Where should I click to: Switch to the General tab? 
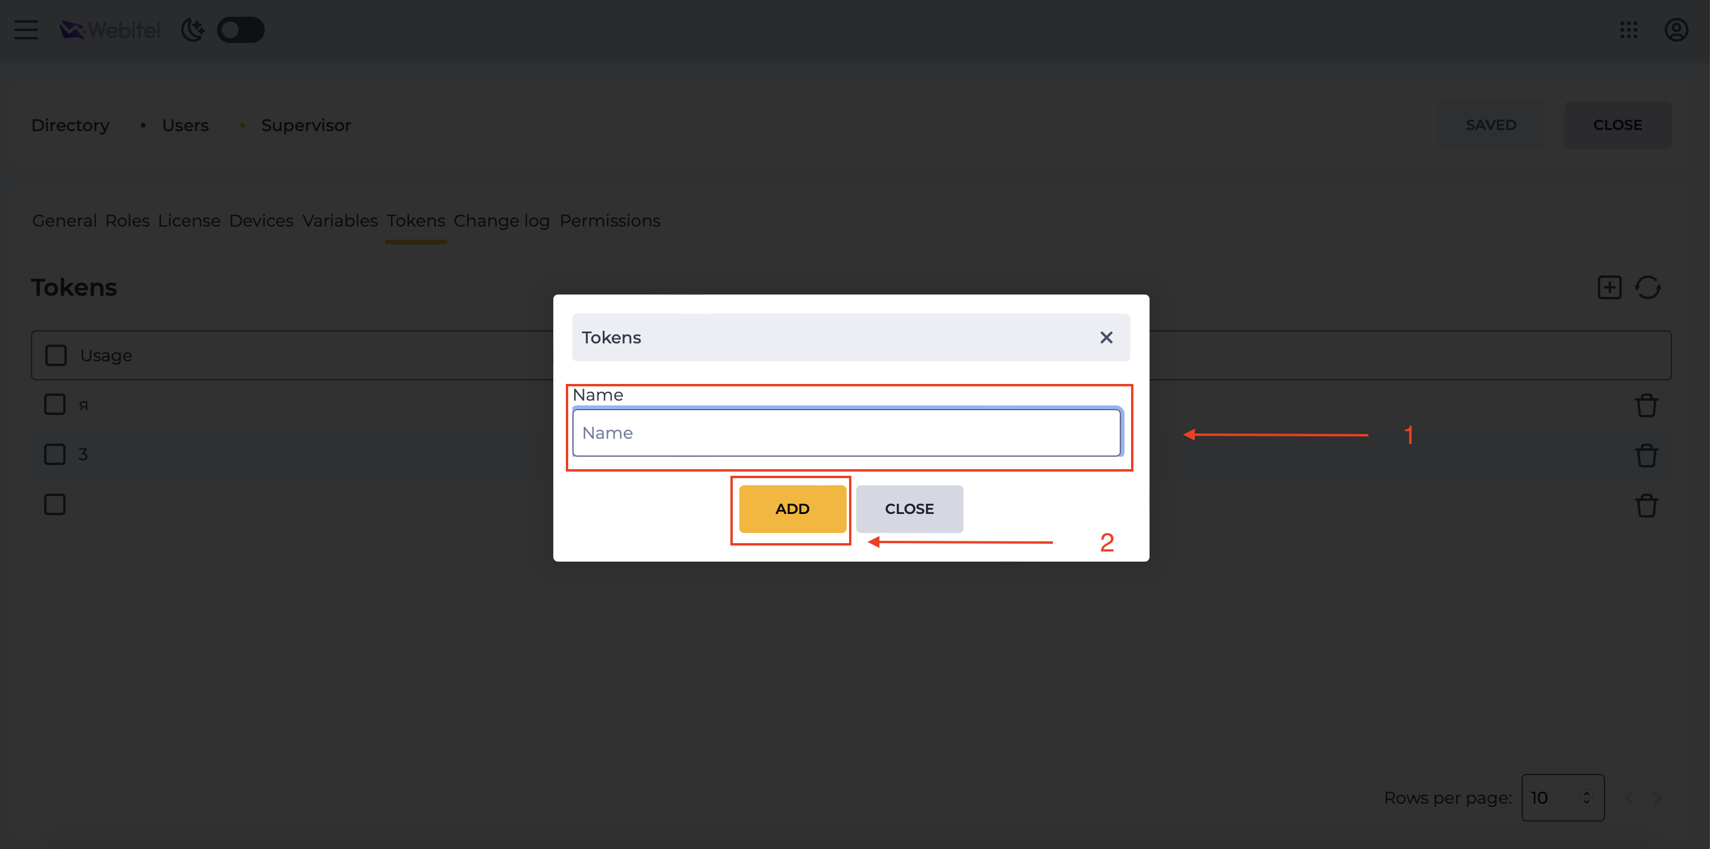[64, 221]
